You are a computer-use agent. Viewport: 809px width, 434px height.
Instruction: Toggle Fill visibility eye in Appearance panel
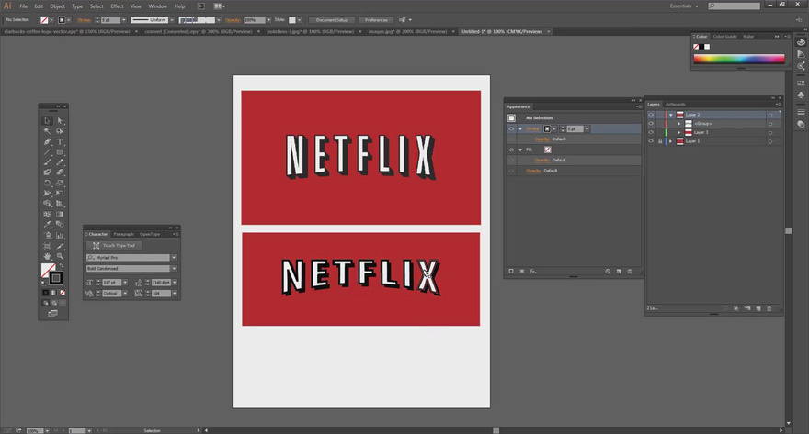tap(511, 150)
